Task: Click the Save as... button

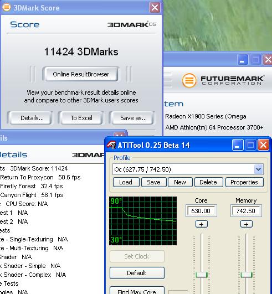Action: (133, 118)
